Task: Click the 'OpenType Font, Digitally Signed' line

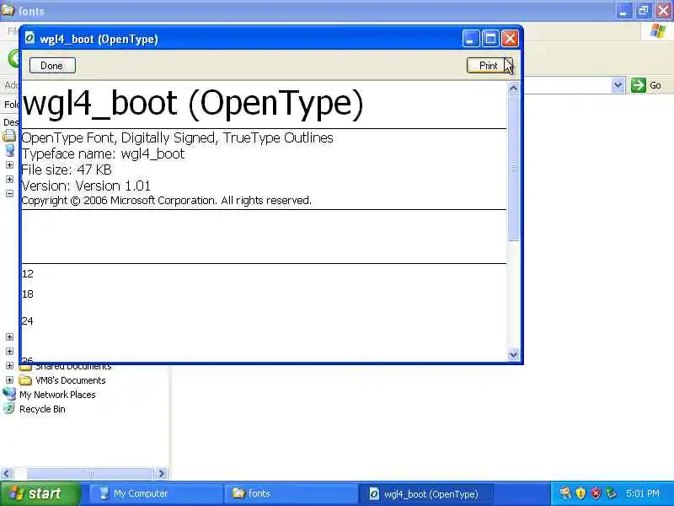Action: (x=178, y=137)
